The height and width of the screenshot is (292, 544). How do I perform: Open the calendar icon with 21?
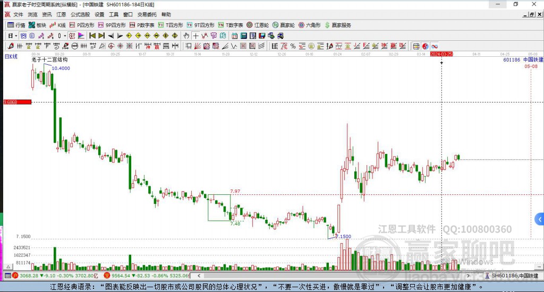tap(234, 36)
